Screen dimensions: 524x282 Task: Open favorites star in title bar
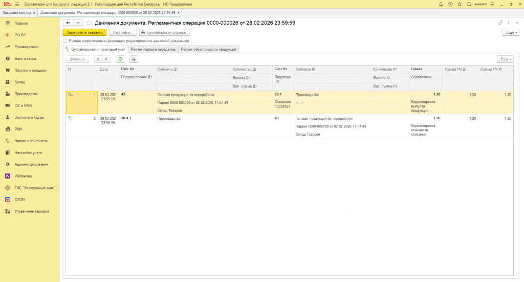point(460,4)
